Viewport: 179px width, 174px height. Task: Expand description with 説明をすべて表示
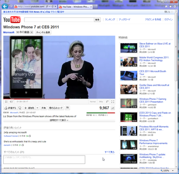point(59,120)
